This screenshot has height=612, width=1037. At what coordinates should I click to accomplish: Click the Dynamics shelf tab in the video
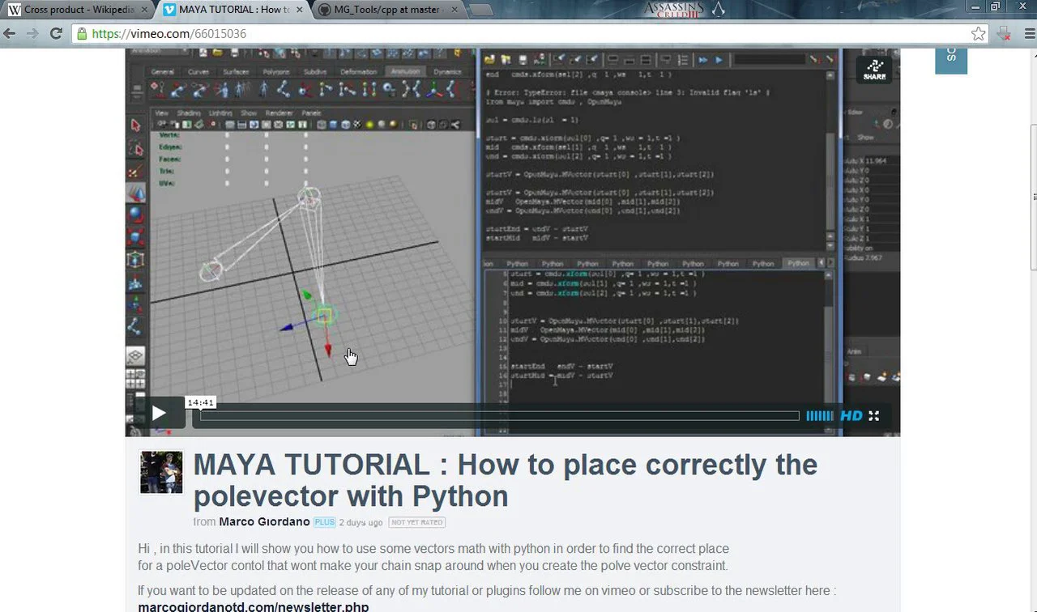pyautogui.click(x=447, y=72)
